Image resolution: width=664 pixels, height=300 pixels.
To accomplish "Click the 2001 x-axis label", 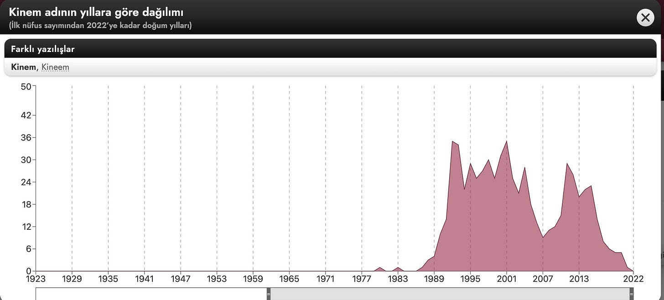I will click(507, 279).
